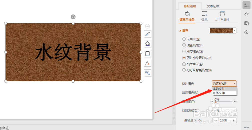Select the Gradient fill radio option
Screen dimensions: 252x130
point(184,51)
